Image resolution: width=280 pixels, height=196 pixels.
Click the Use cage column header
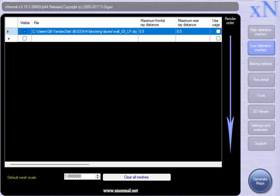tap(216, 23)
